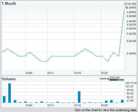Click the EDGAR Online logo
The width and height of the screenshot is (138, 112).
pyautogui.click(x=117, y=79)
